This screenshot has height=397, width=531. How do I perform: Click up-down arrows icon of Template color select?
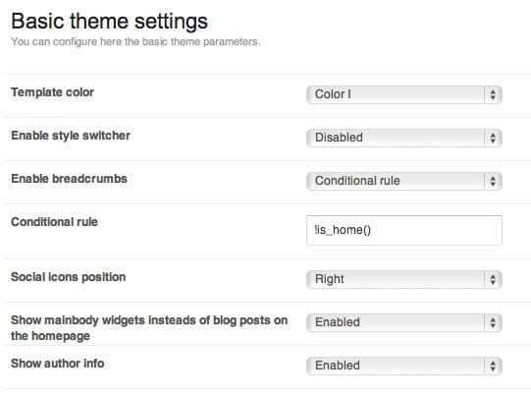point(493,94)
